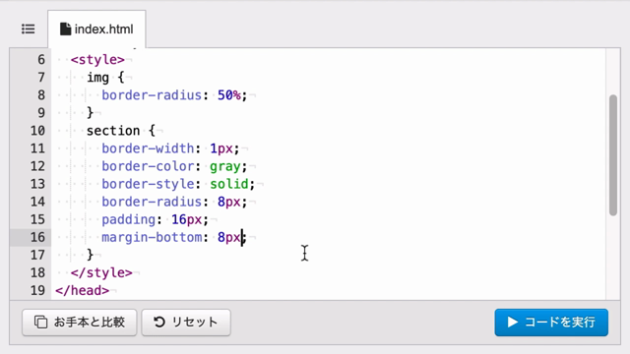Screen dimensions: 630x354
Task: Click the border-radius 50% value on line 8
Action: click(x=229, y=95)
